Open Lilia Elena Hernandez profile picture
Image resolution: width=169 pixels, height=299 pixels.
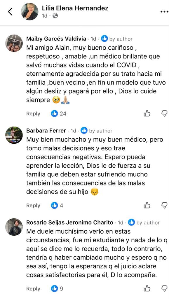point(29,12)
